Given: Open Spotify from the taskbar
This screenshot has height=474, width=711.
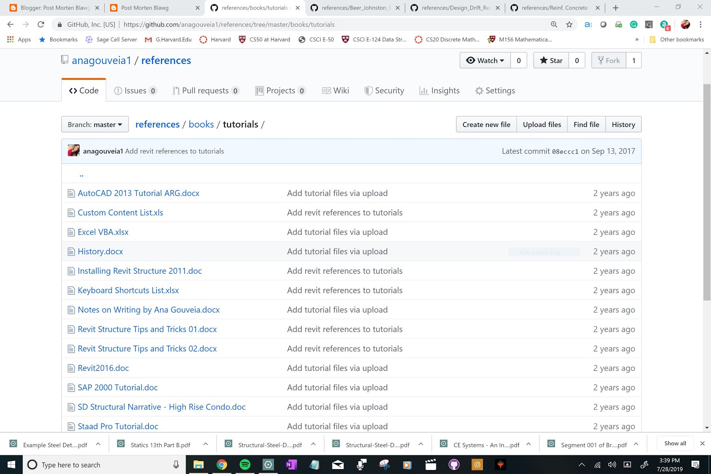Looking at the screenshot, I should pyautogui.click(x=245, y=465).
